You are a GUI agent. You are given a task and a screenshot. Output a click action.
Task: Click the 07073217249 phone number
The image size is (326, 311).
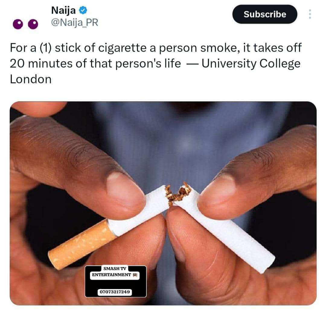115,292
